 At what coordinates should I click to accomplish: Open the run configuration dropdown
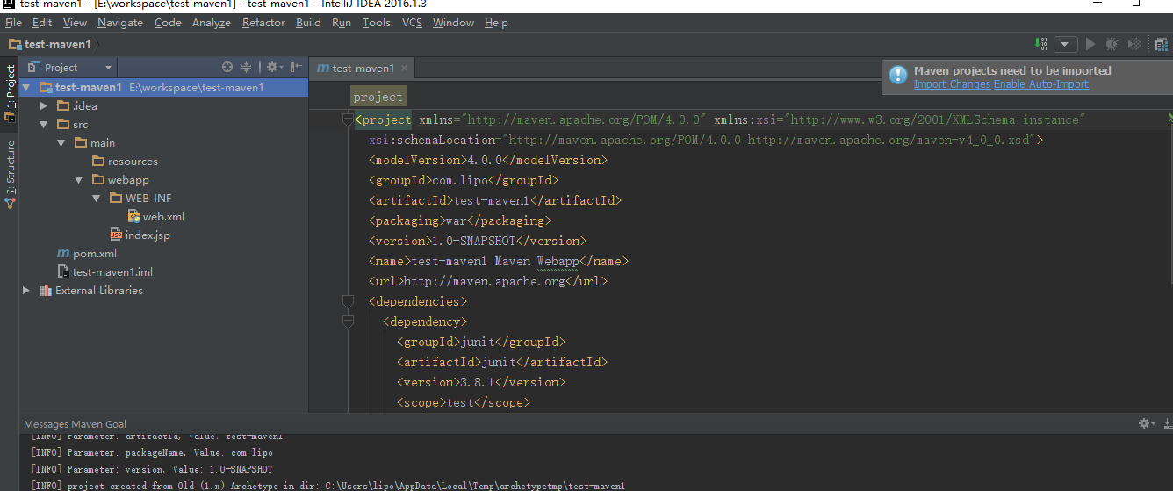(x=1066, y=44)
